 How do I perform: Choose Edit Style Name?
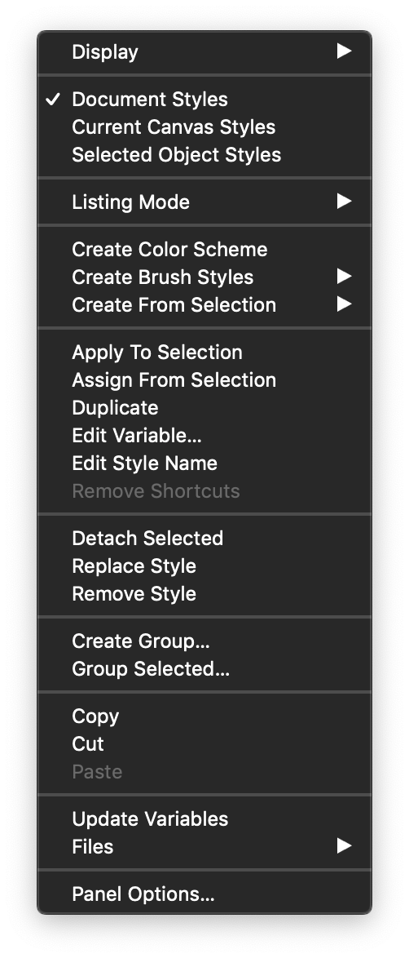204,463
